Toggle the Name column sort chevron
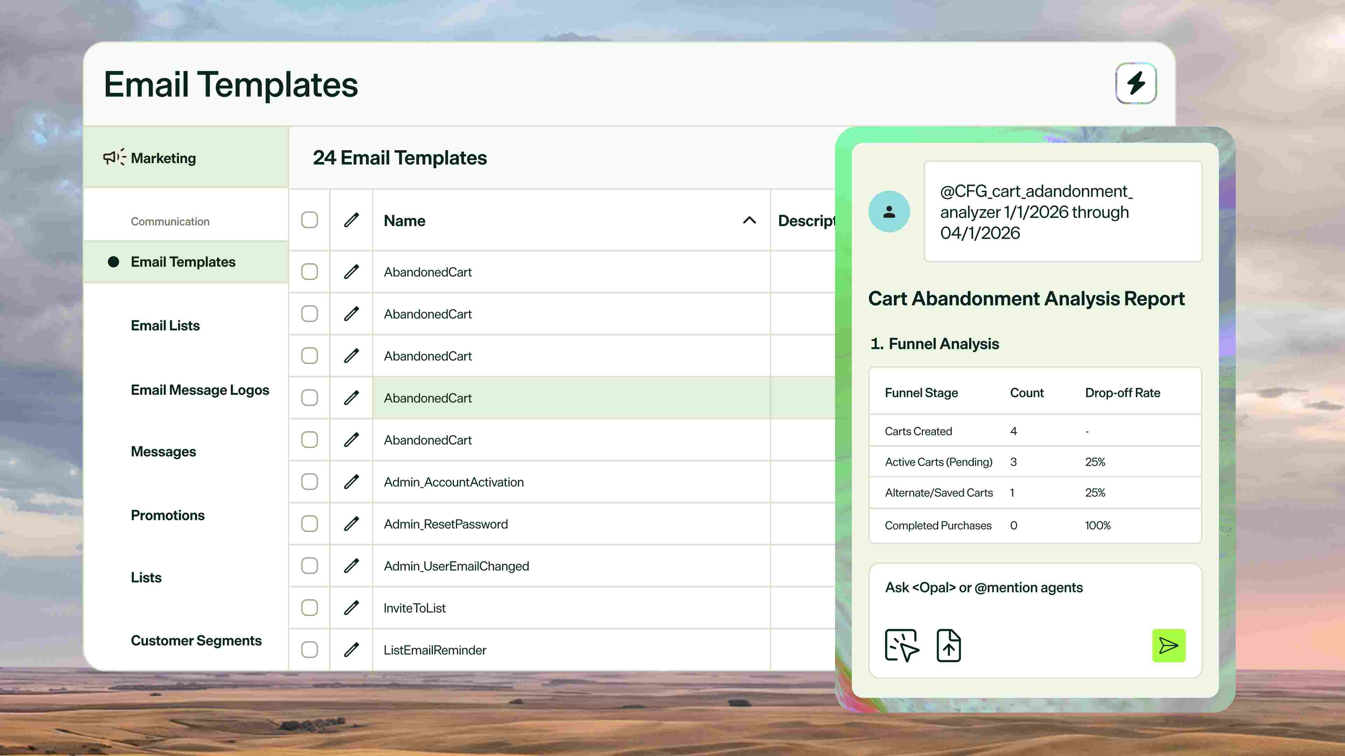 pos(749,220)
